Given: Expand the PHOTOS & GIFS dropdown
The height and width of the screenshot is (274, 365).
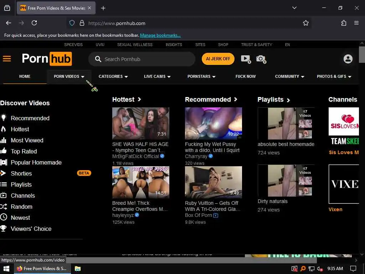Looking at the screenshot, I should pos(334,76).
